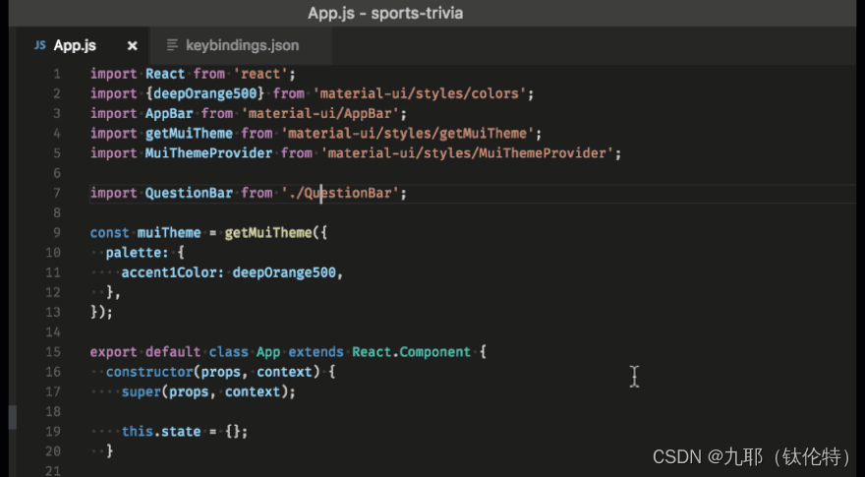
Task: Click window title 'App.js - sports-trivia'
Action: coord(385,13)
